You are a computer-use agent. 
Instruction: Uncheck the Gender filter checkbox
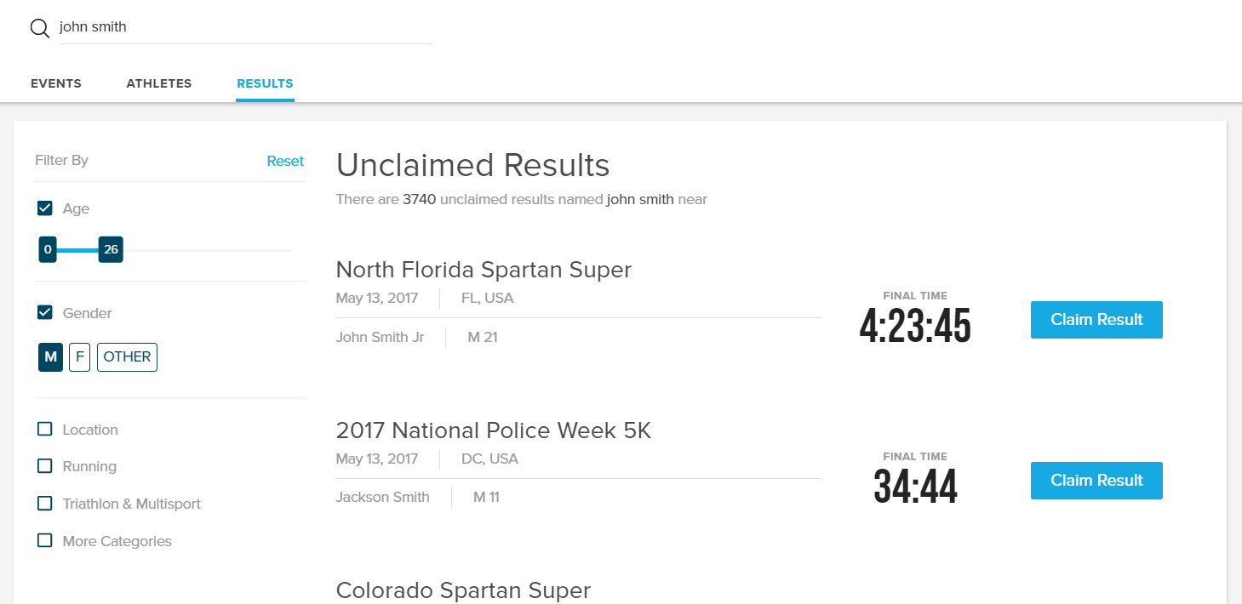coord(45,313)
